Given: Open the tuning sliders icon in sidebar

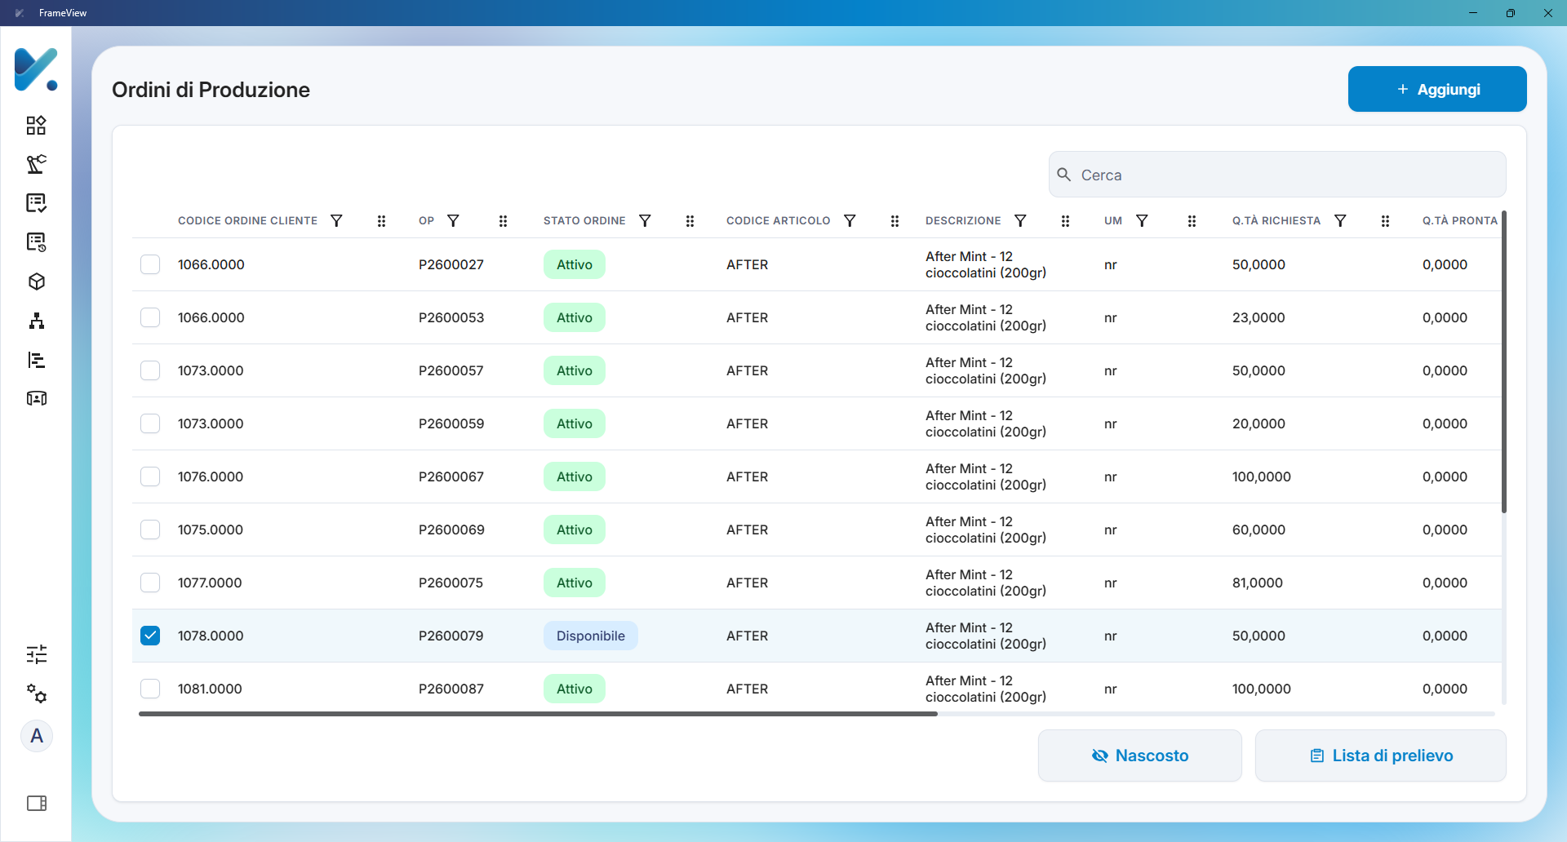Looking at the screenshot, I should (36, 654).
